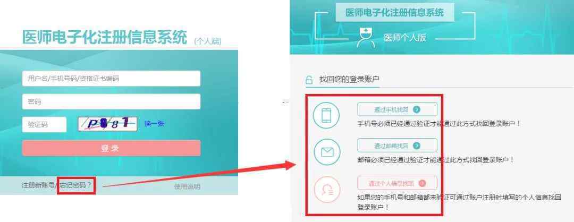This screenshot has width=574, height=222.
Task: Open the 注册新账号 link
Action: pos(38,185)
